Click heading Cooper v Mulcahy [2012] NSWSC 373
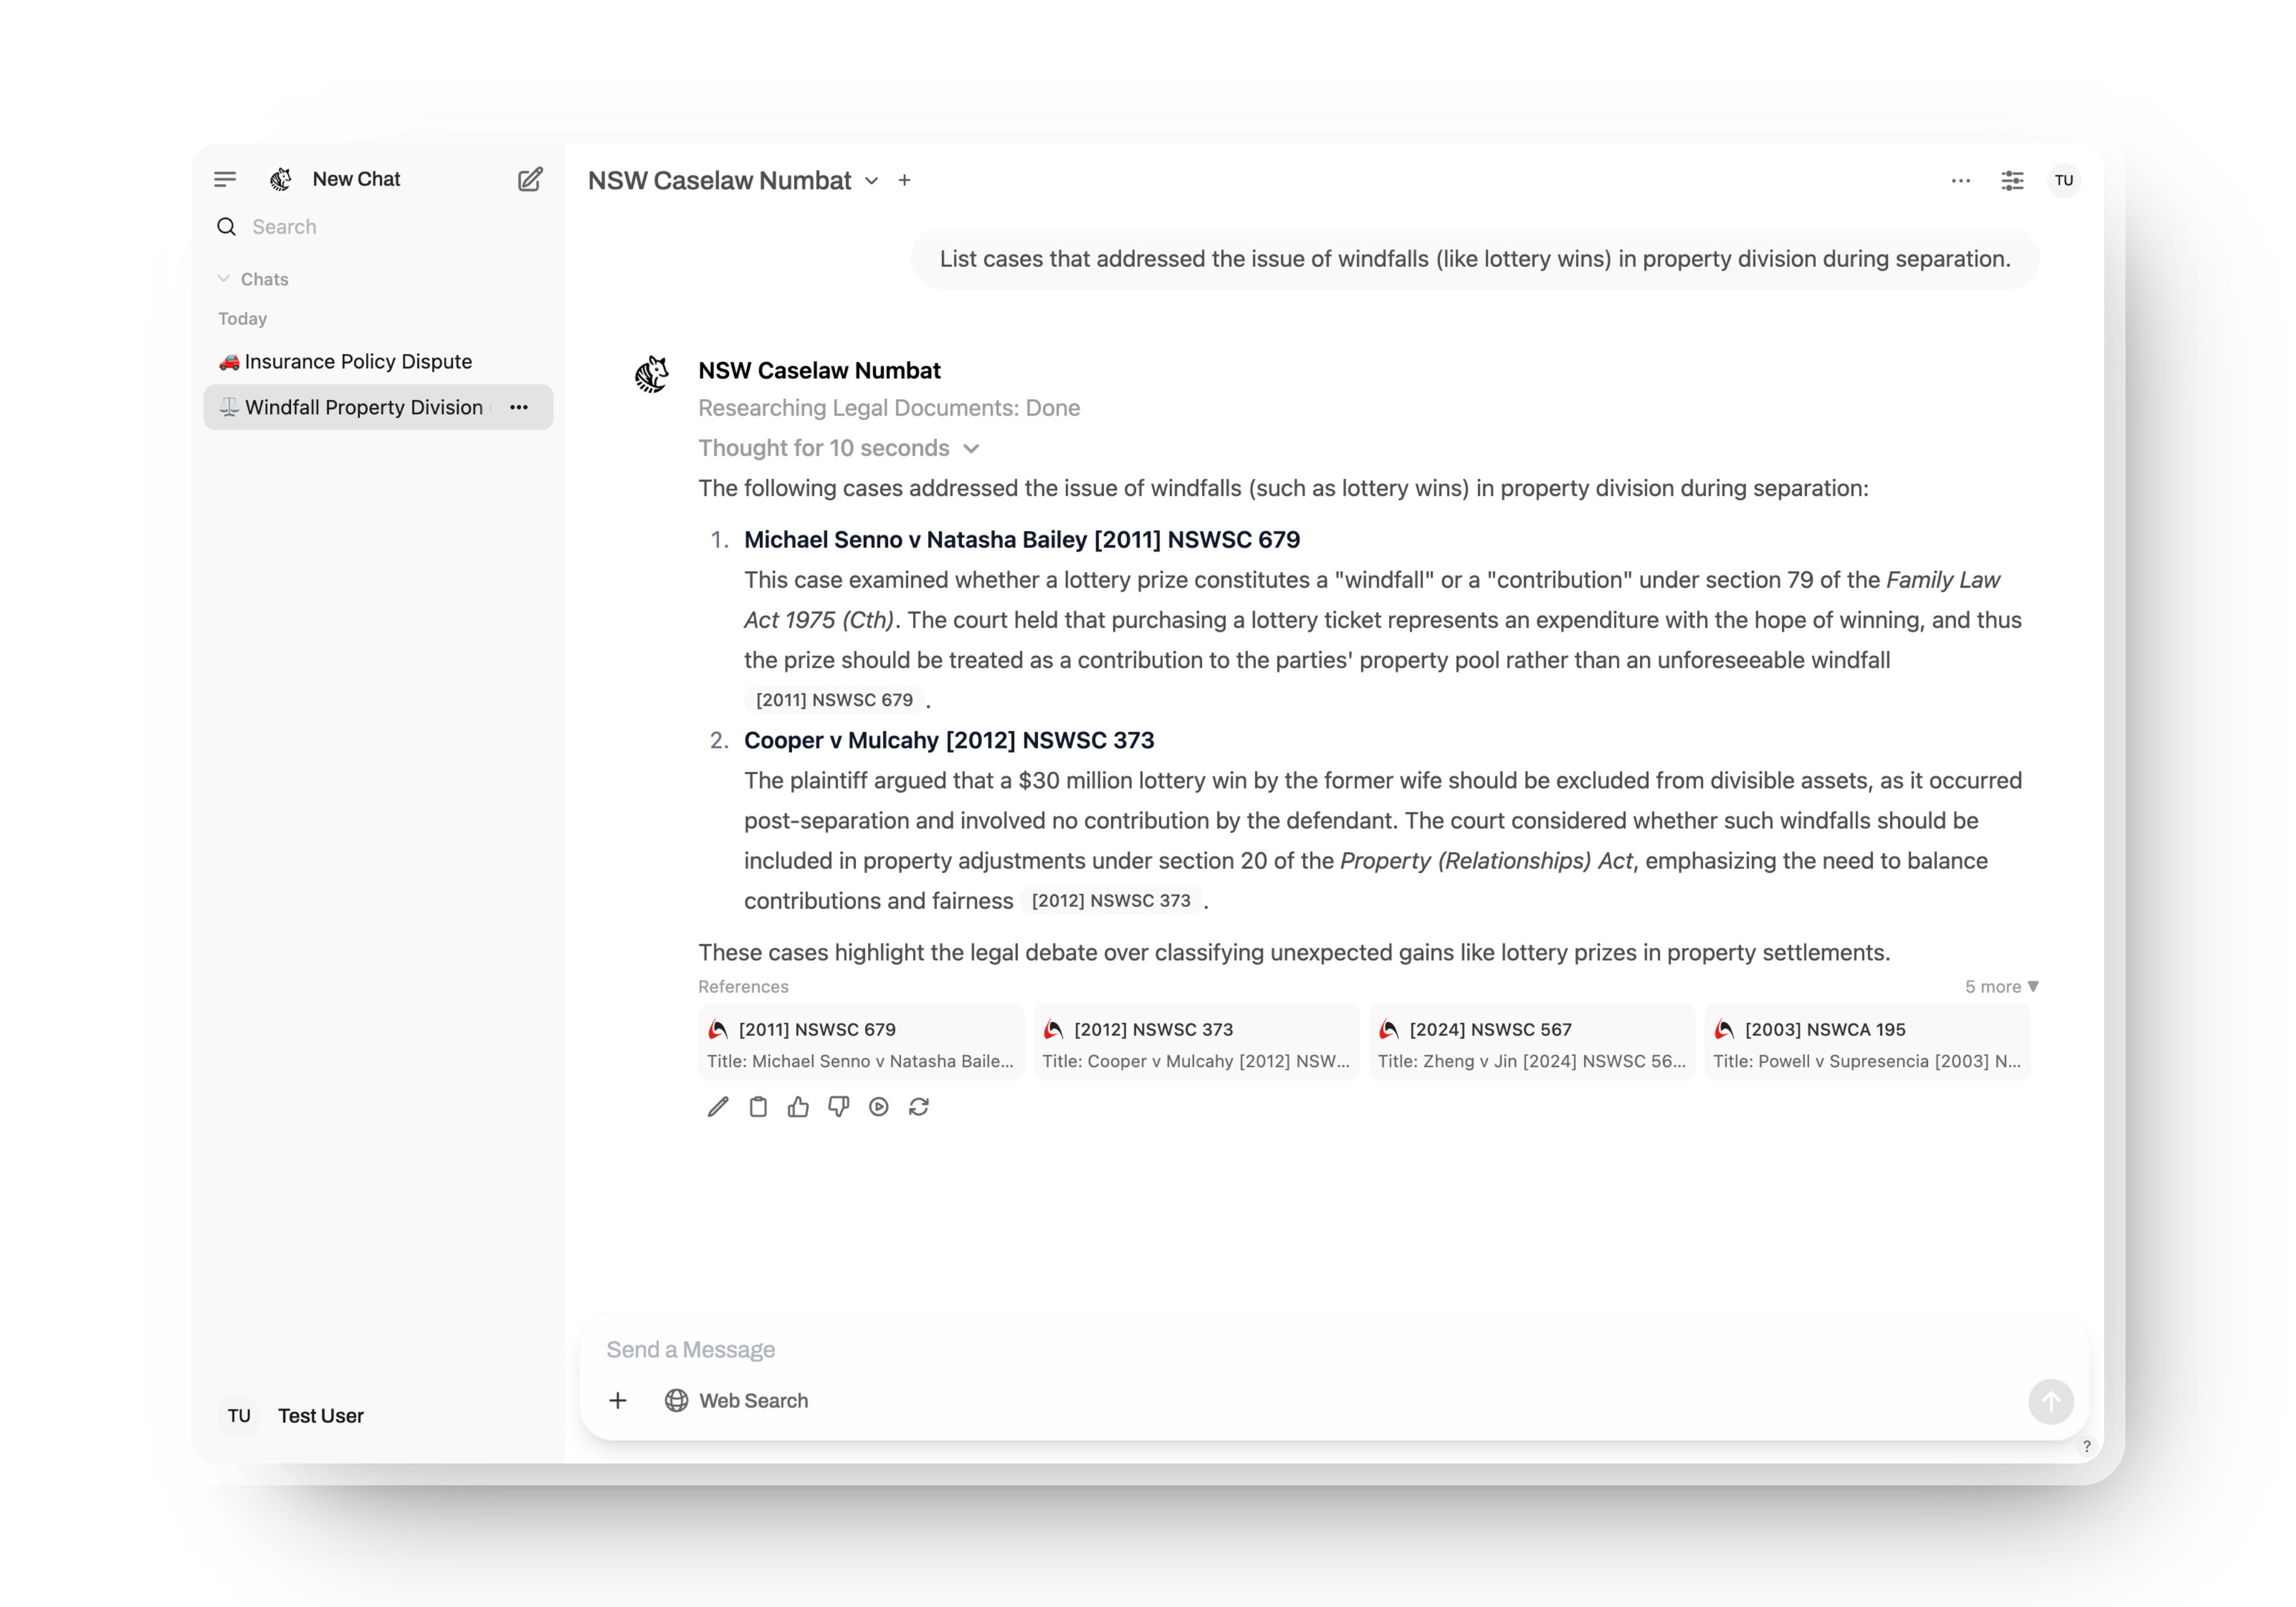 [949, 740]
